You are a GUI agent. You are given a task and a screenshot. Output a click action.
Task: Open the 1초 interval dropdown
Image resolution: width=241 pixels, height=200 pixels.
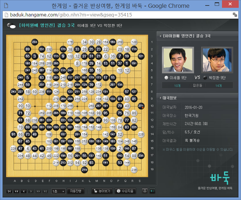[58, 191]
